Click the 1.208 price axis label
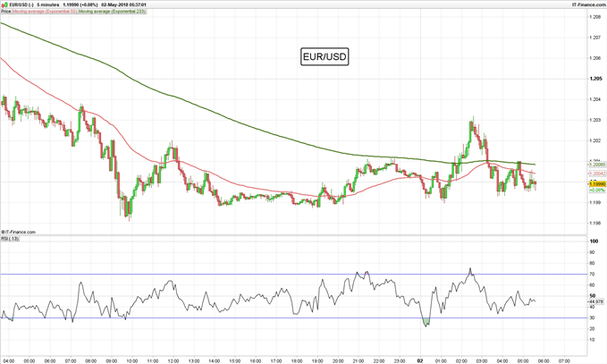Image resolution: width=607 pixels, height=364 pixels. pos(595,17)
